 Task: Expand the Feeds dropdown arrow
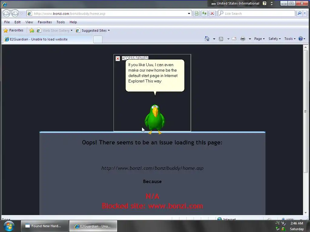228,39
